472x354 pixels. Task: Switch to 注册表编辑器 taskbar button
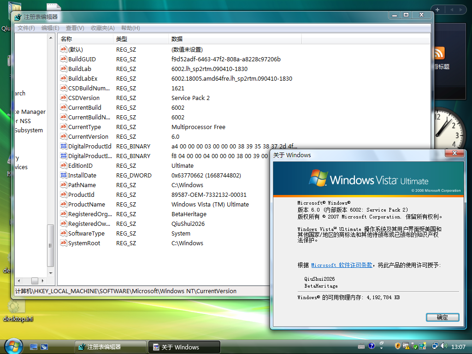(x=110, y=347)
